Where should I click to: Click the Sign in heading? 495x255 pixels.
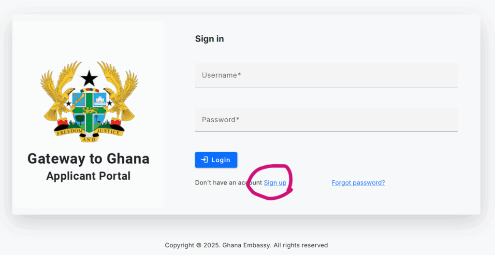pyautogui.click(x=209, y=39)
